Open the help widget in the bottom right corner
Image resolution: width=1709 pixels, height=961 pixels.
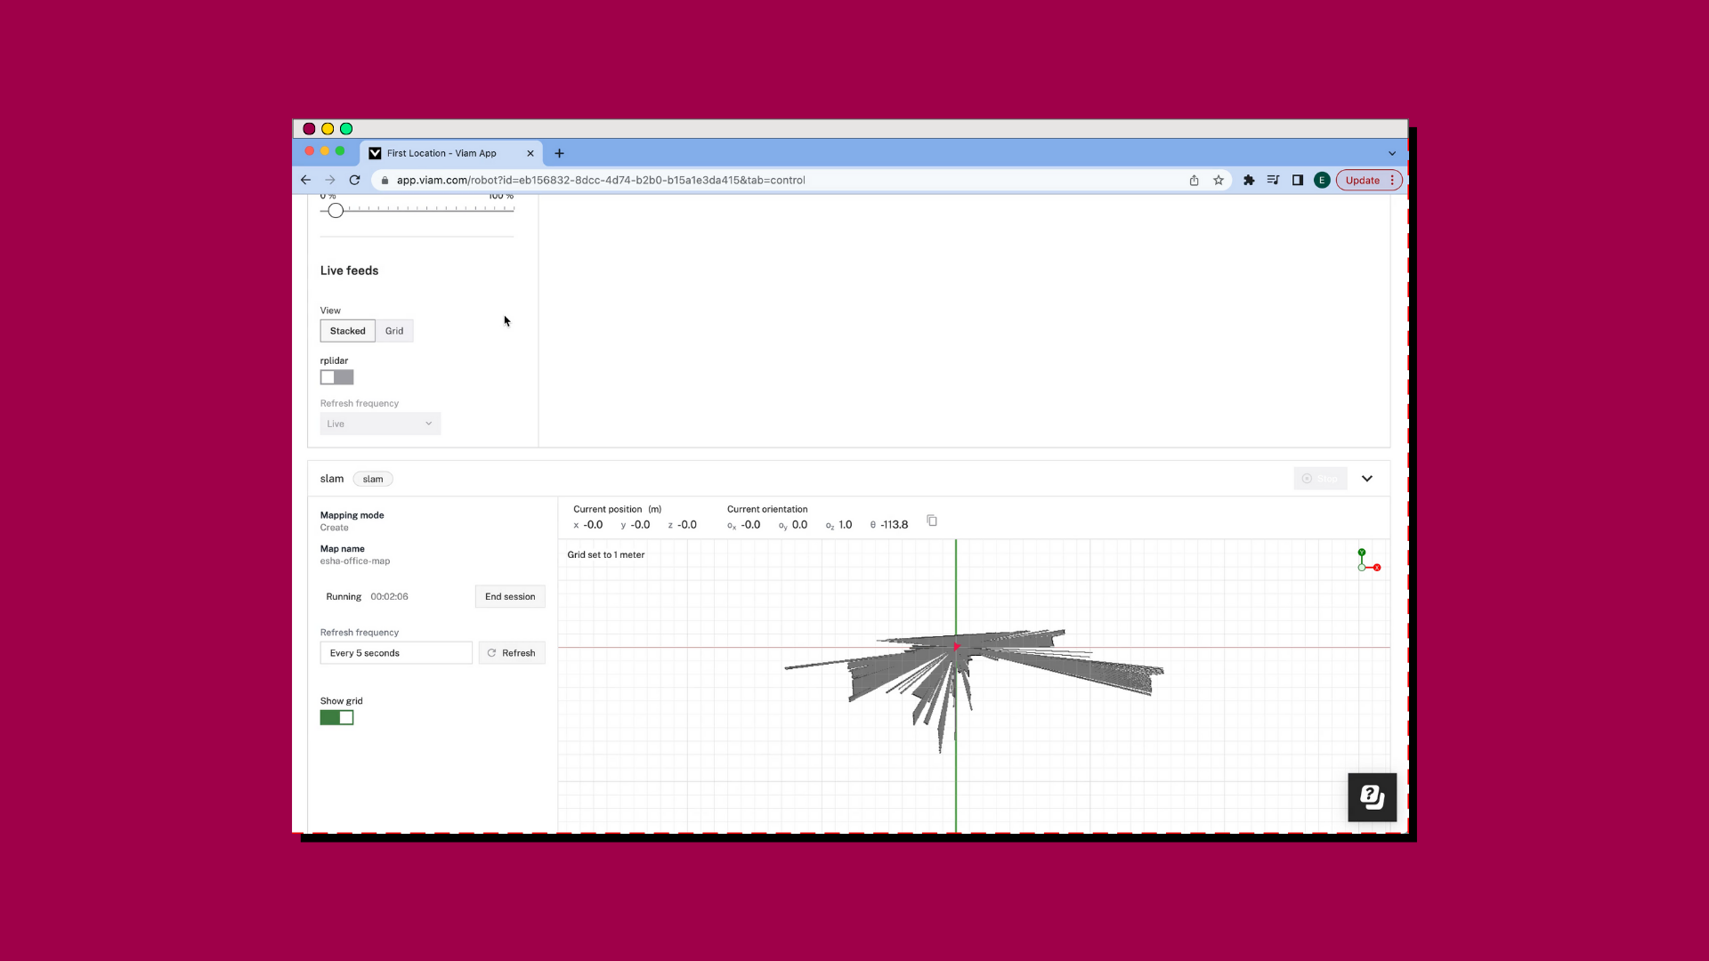[1372, 797]
